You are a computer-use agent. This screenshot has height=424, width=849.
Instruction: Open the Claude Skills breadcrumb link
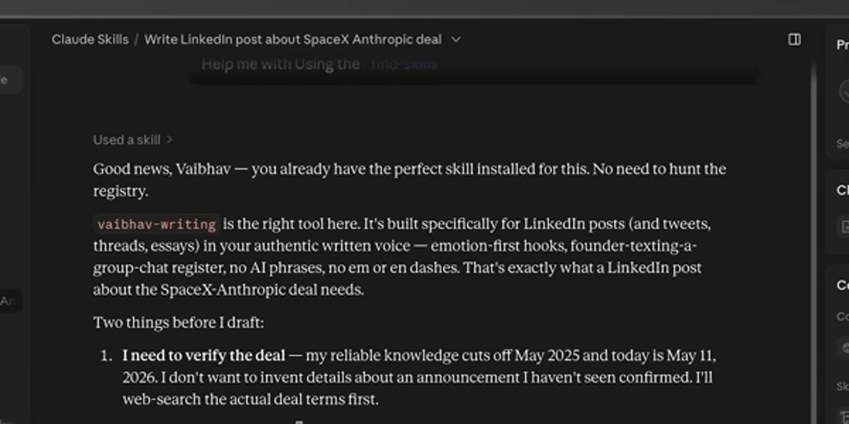90,40
